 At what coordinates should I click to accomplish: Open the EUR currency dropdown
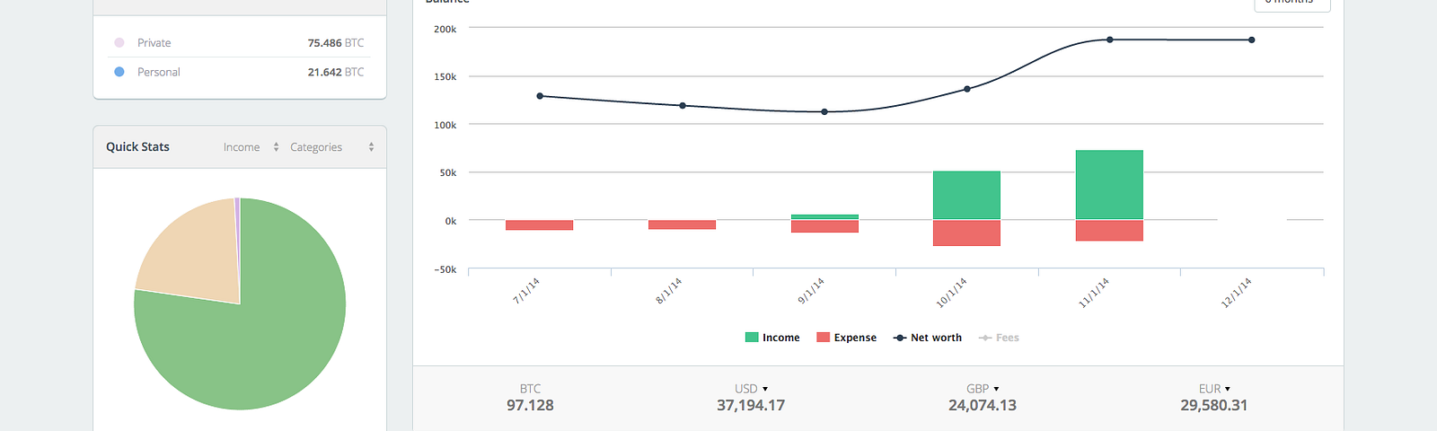[x=1214, y=389]
